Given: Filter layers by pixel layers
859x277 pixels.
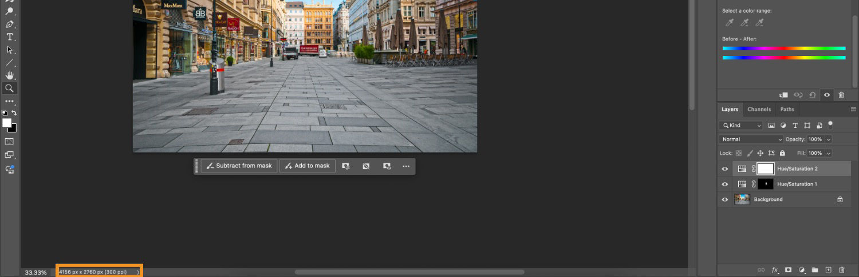Looking at the screenshot, I should tap(771, 125).
